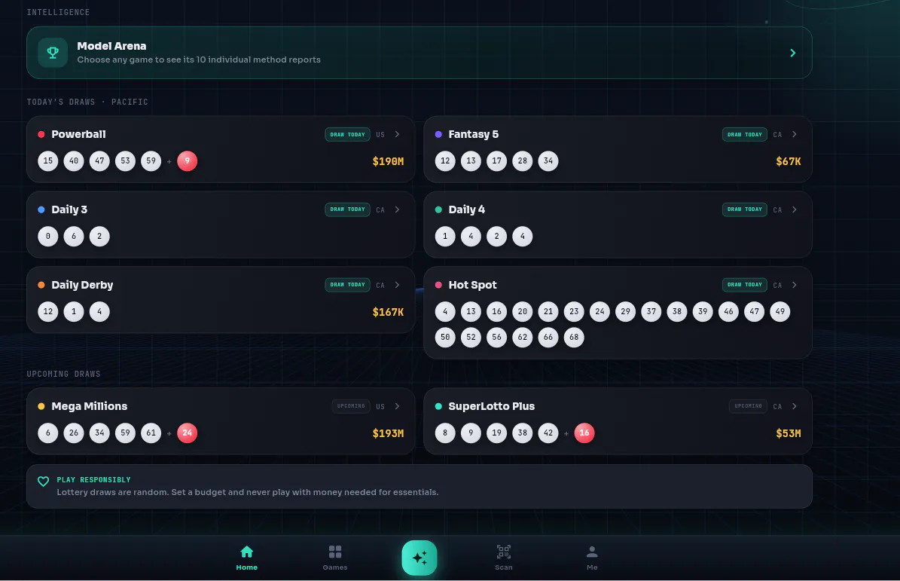Click the Powerball DRAW TODAY badge
Screen dimensions: 900x581
pyautogui.click(x=347, y=134)
